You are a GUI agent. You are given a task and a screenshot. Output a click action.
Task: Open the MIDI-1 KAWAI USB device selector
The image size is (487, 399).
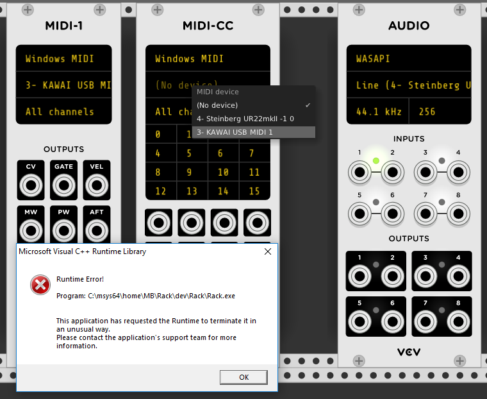click(63, 85)
